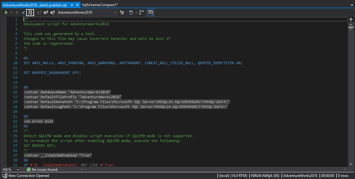Click the editor split window handle

point(351,19)
